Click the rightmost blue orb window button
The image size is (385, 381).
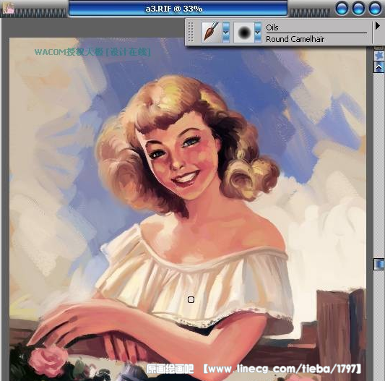point(375,8)
